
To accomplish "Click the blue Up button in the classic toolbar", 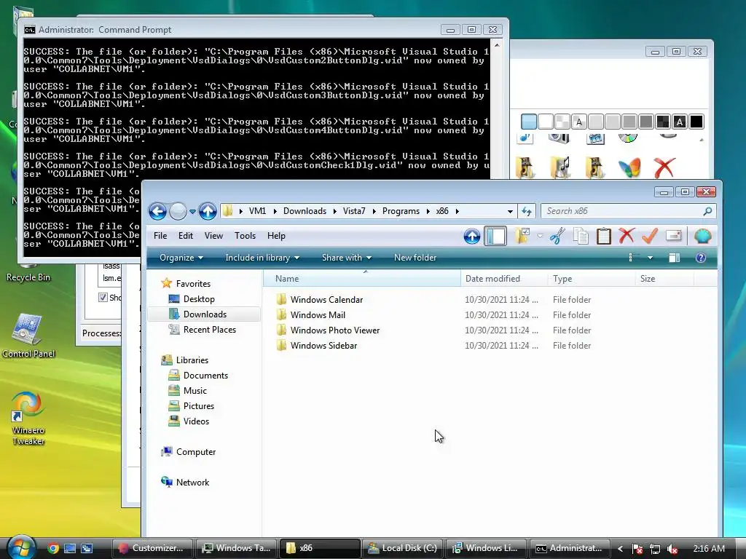I will pos(472,236).
